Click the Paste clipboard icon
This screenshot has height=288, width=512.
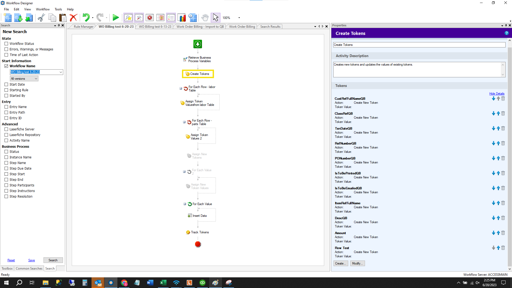click(x=63, y=18)
